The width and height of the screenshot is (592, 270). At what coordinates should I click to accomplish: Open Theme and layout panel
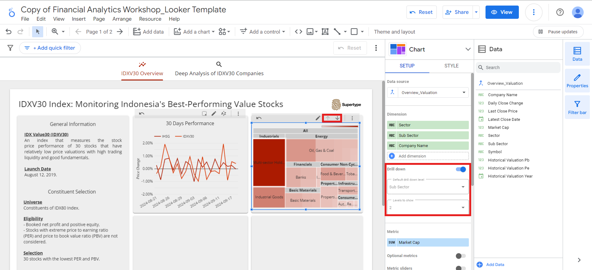394,32
